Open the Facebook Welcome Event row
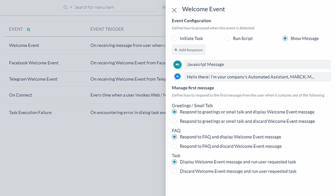This screenshot has height=196, width=336. [34, 63]
